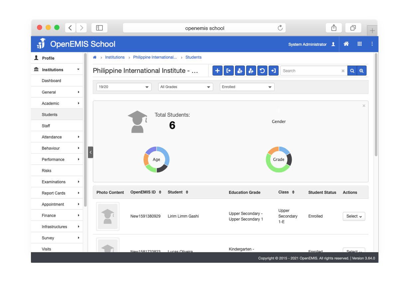Click student ID New1591380929

(145, 216)
